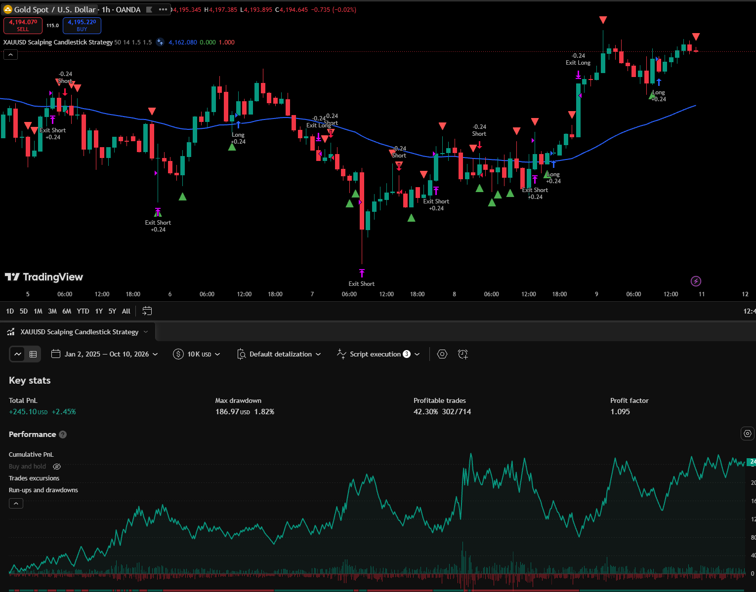Open the 10K USD capital dropdown
This screenshot has height=592, width=756.
tap(197, 354)
